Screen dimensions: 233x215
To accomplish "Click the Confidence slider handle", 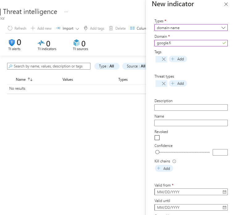I will [157, 152].
